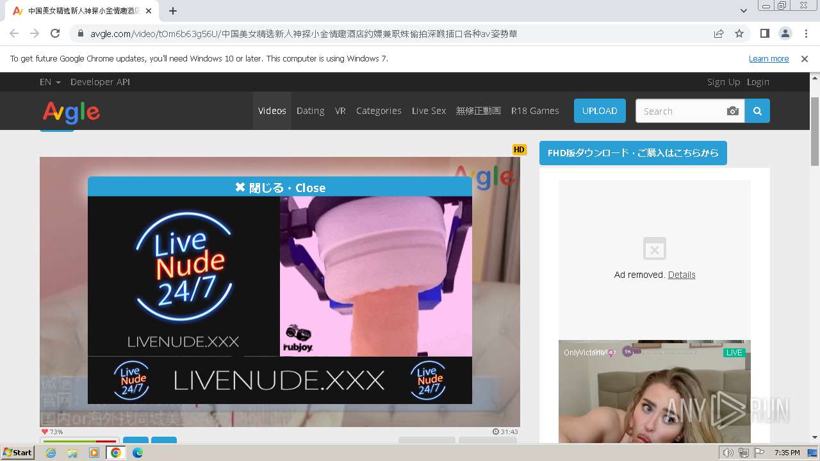Bookmark this page with the star icon

(x=739, y=33)
